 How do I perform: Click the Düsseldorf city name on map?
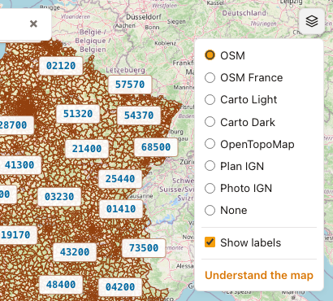click(144, 17)
